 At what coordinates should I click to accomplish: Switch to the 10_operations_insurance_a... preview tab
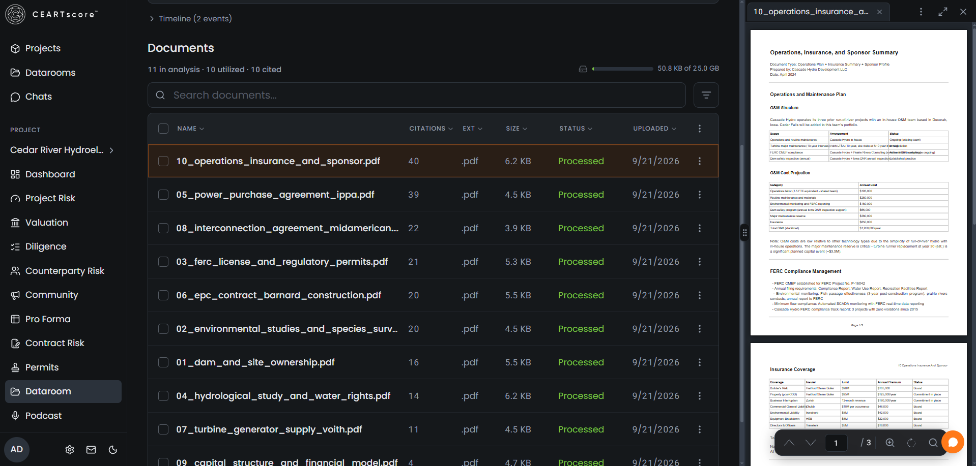click(811, 12)
